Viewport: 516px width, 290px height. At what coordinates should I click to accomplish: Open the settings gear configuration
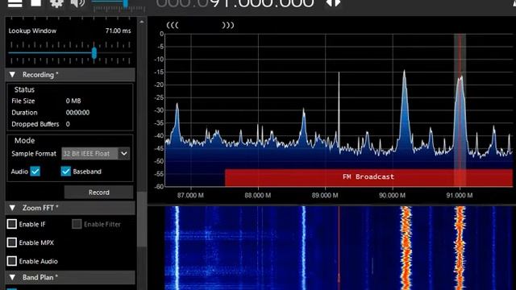[56, 3]
